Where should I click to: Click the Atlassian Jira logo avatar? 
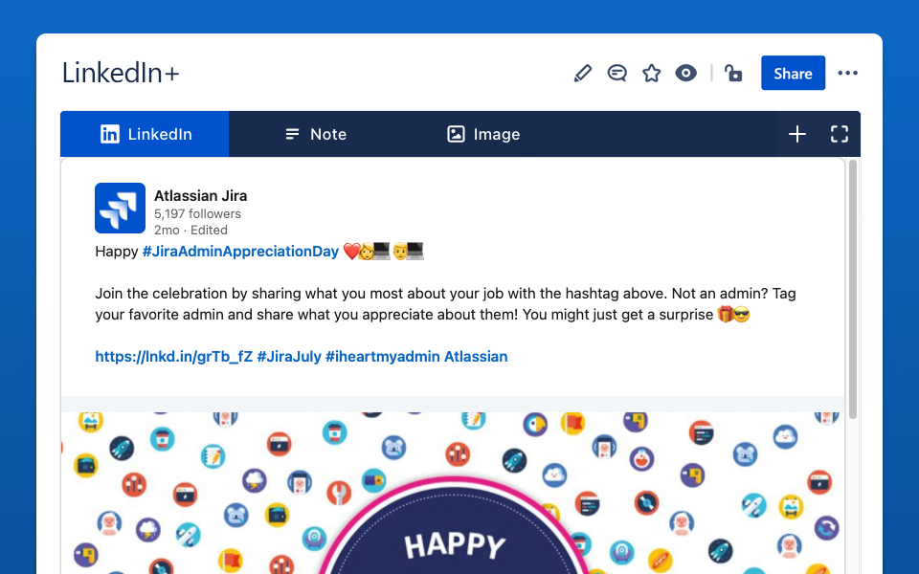pyautogui.click(x=121, y=208)
